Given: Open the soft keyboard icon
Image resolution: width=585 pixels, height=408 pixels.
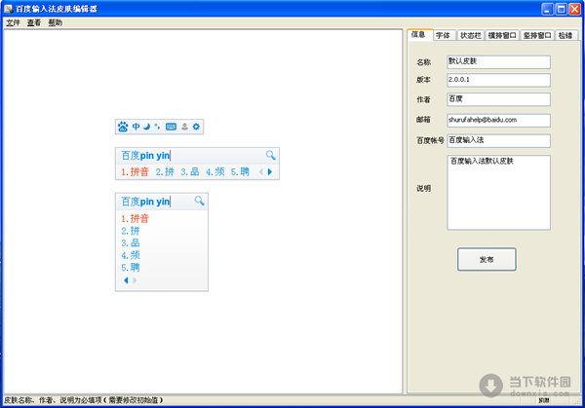Looking at the screenshot, I should tap(171, 127).
